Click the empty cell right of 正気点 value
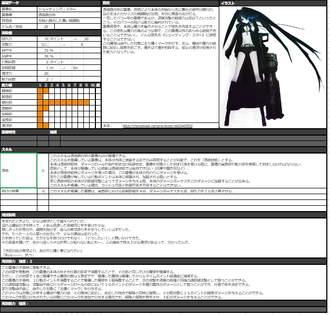 [x=77, y=26]
